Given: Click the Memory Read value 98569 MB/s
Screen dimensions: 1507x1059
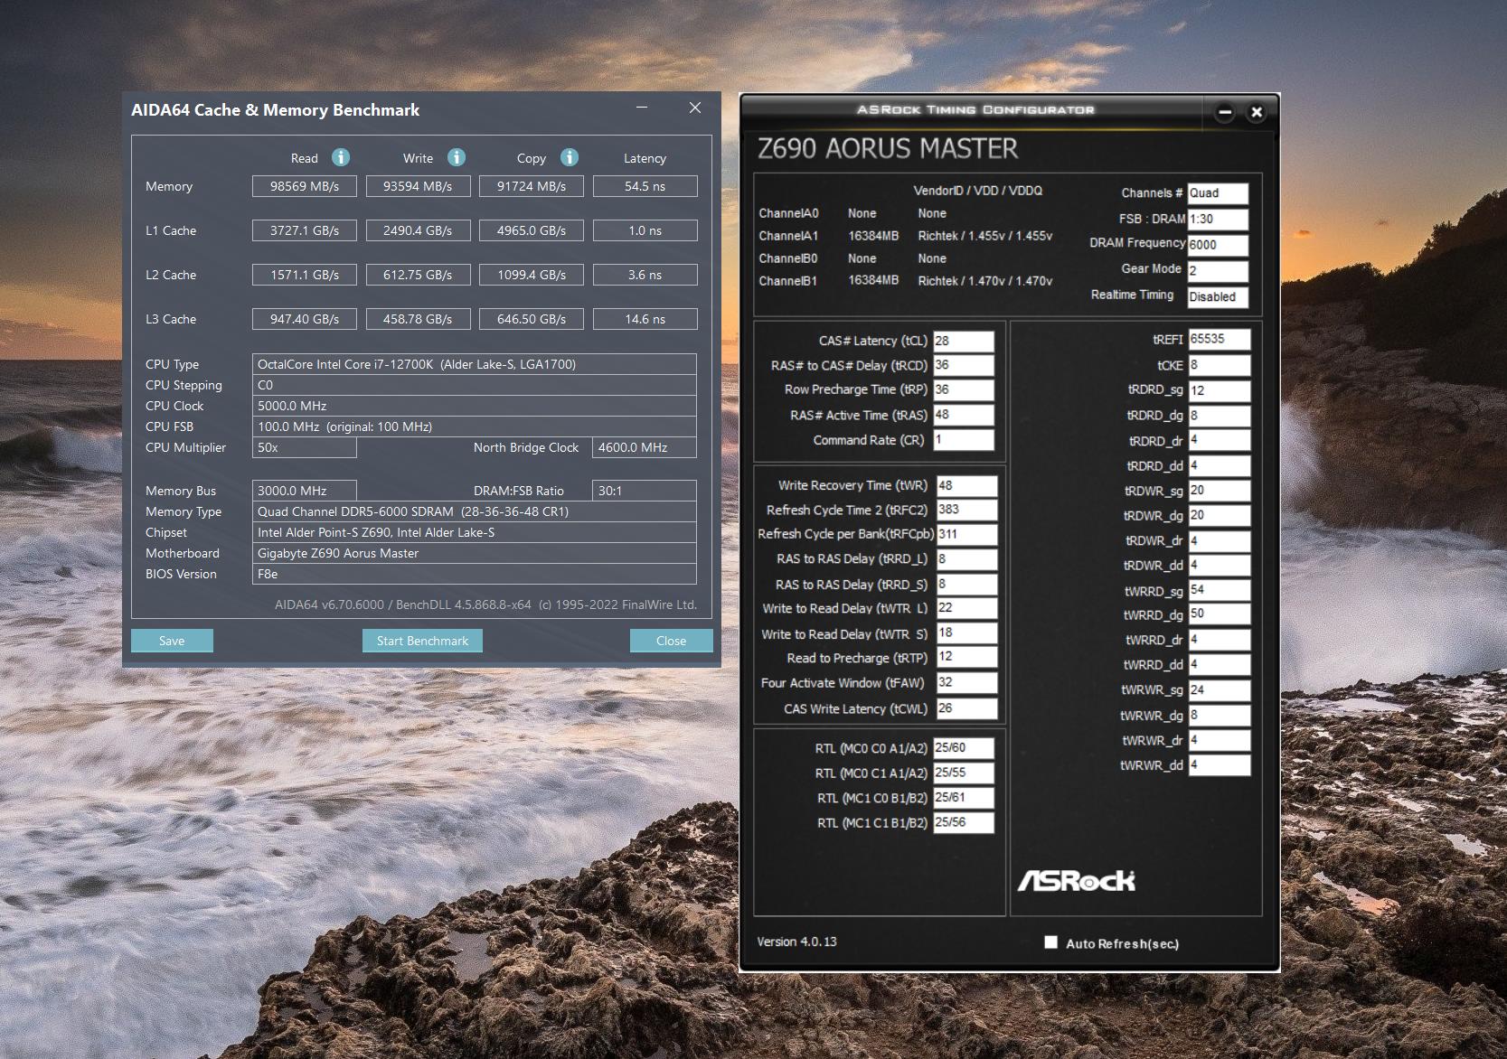Looking at the screenshot, I should tap(305, 186).
